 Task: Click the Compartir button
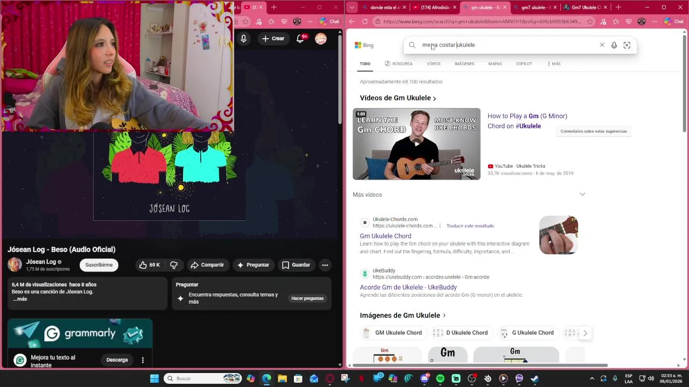coord(207,265)
